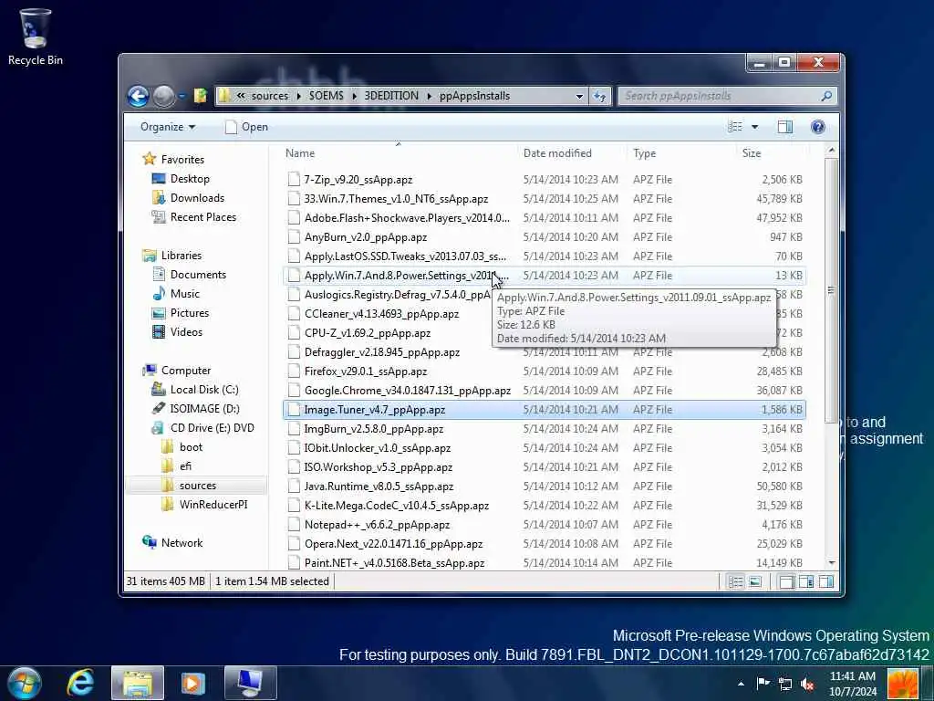Open the Documents library
The image size is (934, 701).
[x=198, y=275]
